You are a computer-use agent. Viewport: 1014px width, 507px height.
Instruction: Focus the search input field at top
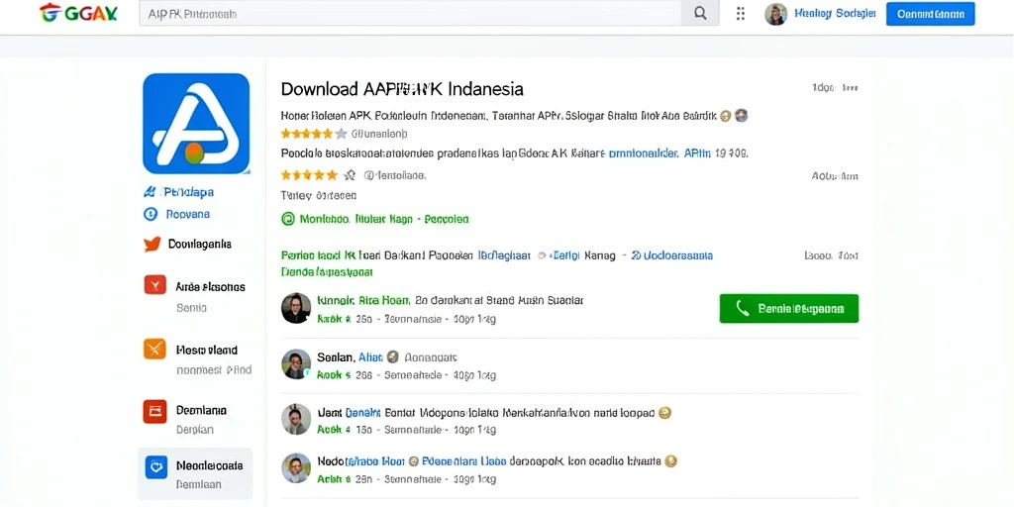(x=410, y=14)
